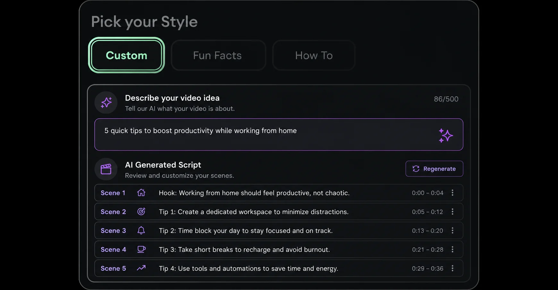Click the 0:29 – 0:36 timestamp of Scene 5
Image resolution: width=558 pixels, height=290 pixels.
coord(427,268)
